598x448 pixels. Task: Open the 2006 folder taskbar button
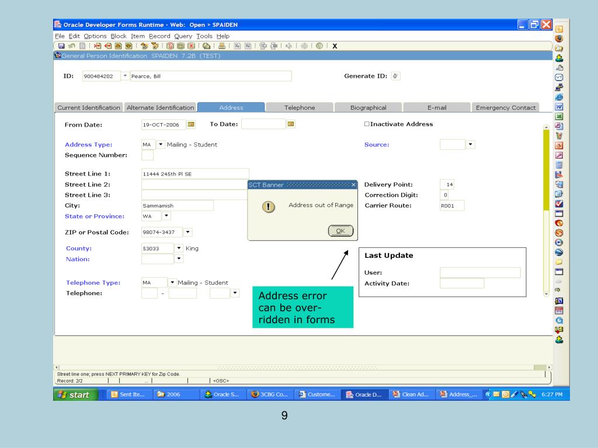[176, 394]
